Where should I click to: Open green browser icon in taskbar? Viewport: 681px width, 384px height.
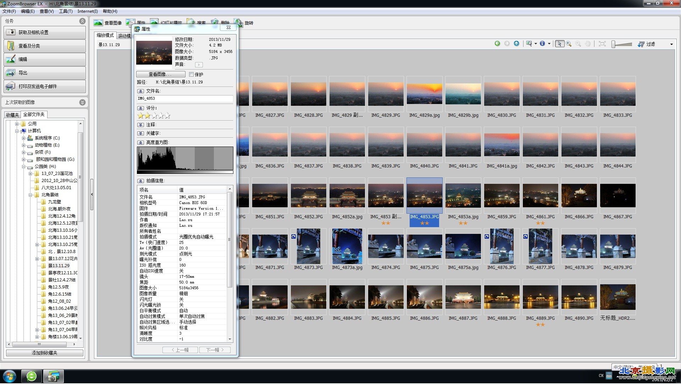tap(32, 376)
